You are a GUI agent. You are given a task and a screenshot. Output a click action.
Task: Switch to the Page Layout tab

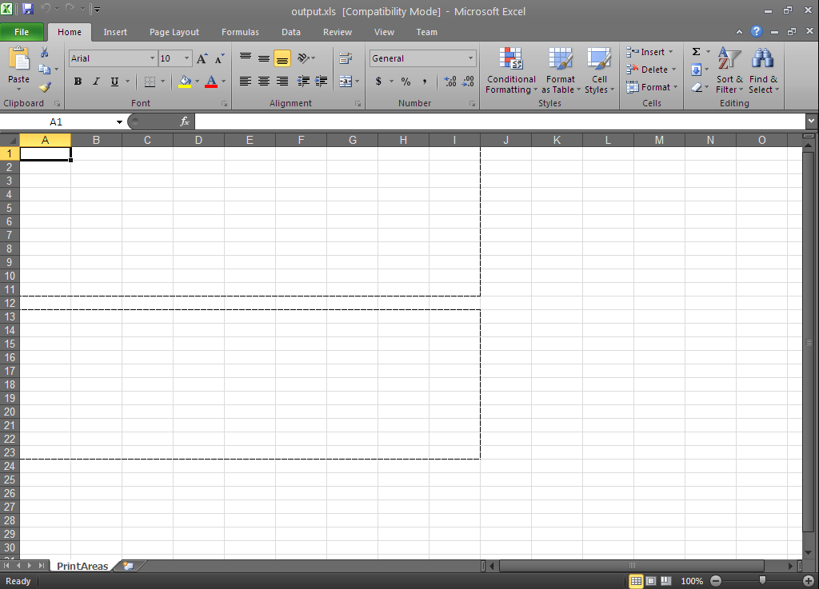pos(174,32)
